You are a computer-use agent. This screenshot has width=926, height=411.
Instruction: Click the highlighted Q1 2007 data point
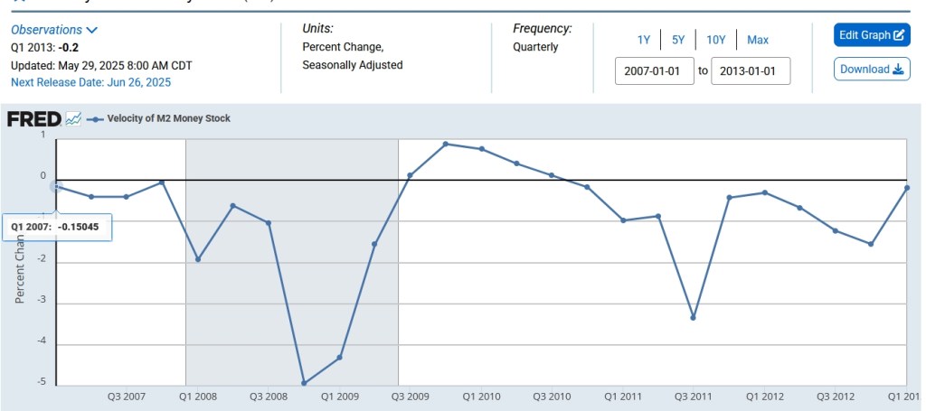56,186
